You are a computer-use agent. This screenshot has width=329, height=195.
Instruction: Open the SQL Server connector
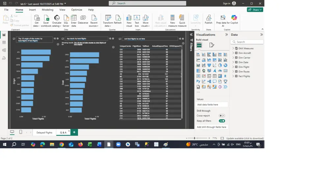pyautogui.click(x=66, y=20)
